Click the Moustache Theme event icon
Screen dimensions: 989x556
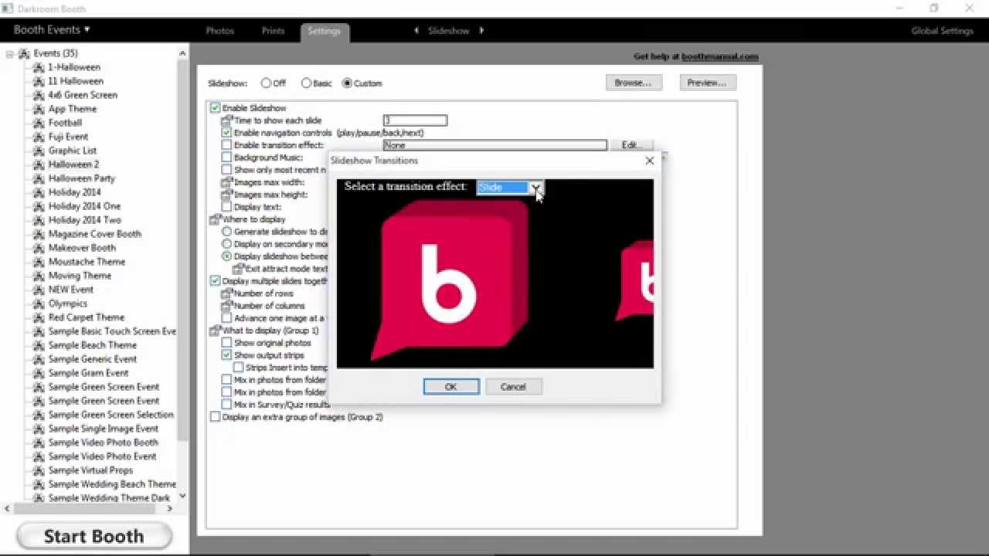click(39, 262)
